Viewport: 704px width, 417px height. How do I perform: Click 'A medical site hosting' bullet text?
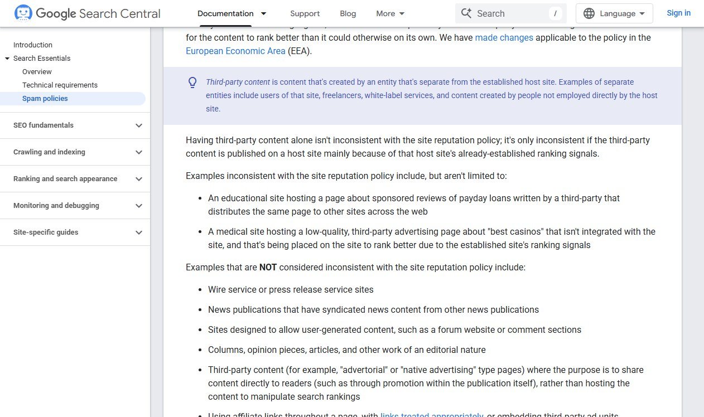pyautogui.click(x=432, y=238)
